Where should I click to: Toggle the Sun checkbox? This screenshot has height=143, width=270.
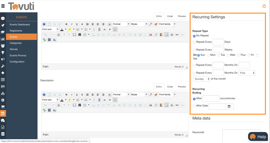[199, 55]
